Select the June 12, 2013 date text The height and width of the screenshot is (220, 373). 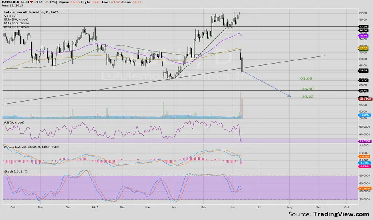point(12,6)
